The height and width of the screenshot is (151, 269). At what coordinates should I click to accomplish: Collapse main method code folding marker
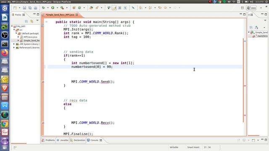point(46,22)
